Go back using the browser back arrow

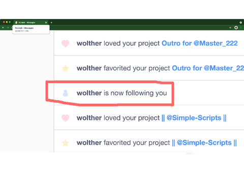[3, 27]
